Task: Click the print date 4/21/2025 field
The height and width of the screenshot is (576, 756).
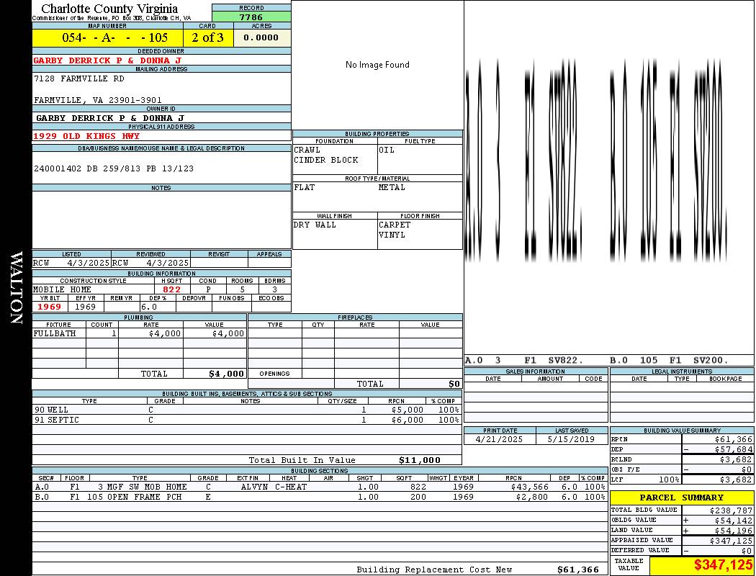Action: (x=500, y=438)
